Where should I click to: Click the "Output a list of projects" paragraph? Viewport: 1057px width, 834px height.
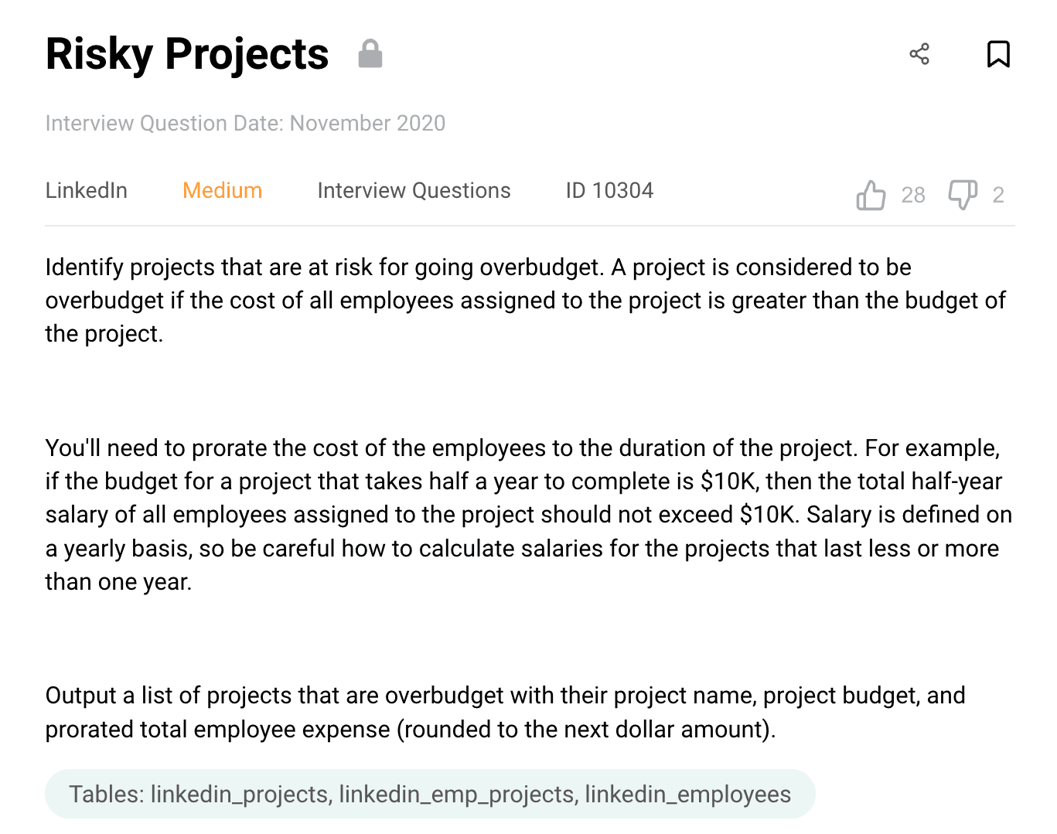point(505,712)
